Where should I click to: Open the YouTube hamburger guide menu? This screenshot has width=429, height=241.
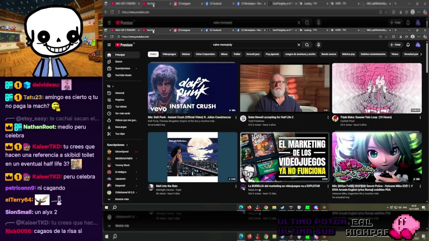point(109,45)
